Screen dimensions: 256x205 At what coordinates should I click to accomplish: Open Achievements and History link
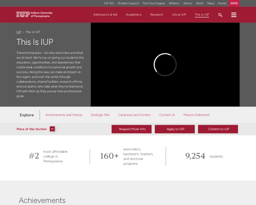click(64, 115)
